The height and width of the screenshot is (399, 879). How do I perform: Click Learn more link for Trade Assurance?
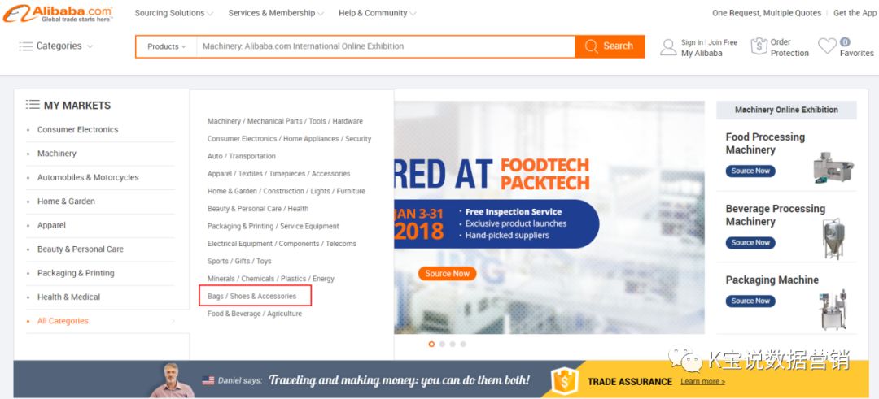[x=702, y=381]
